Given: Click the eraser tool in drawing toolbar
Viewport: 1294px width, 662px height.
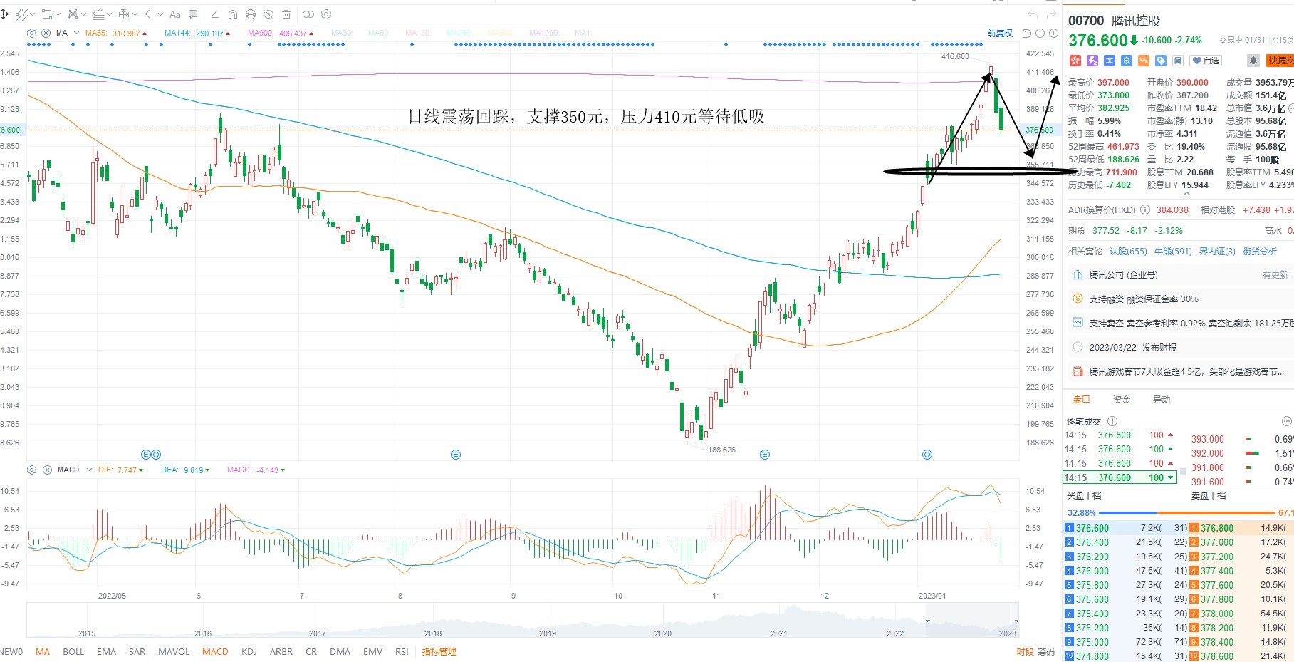Looking at the screenshot, I should (x=215, y=14).
